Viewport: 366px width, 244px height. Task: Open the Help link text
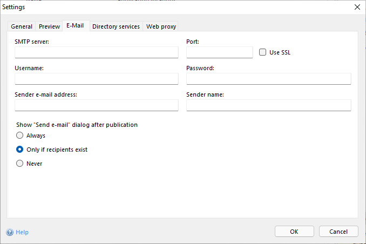[x=22, y=232]
